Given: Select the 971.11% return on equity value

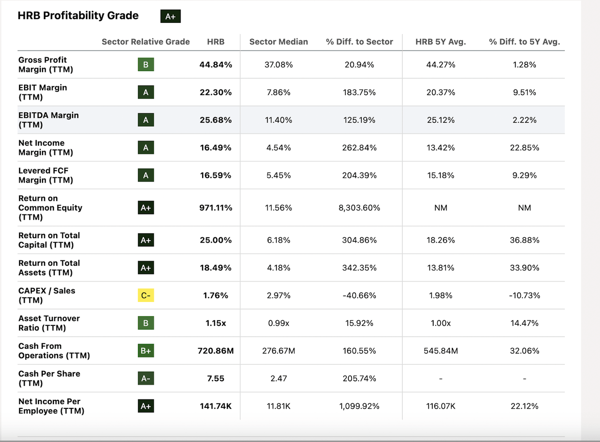Looking at the screenshot, I should pos(216,207).
